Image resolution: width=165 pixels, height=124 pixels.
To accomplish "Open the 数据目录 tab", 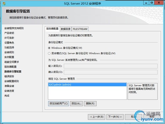I will pos(66,29).
